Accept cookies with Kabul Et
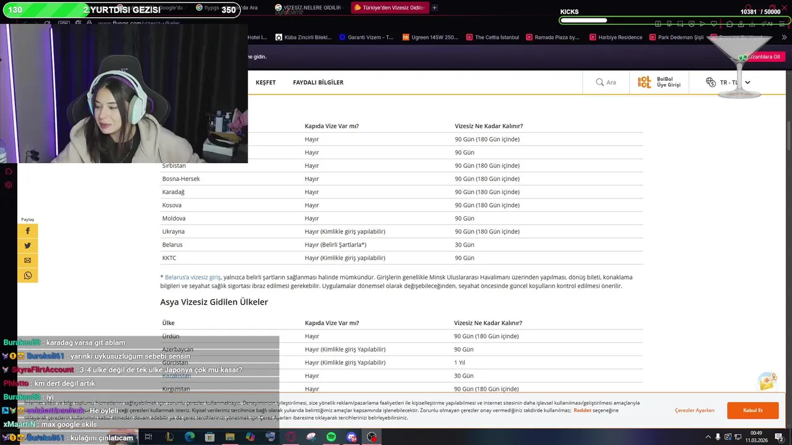 coord(752,410)
